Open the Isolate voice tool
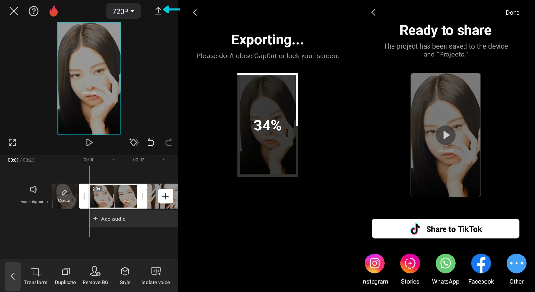535x292 pixels. click(x=156, y=276)
